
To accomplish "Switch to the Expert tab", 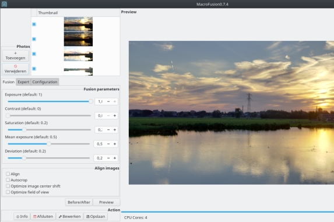I will (23, 82).
